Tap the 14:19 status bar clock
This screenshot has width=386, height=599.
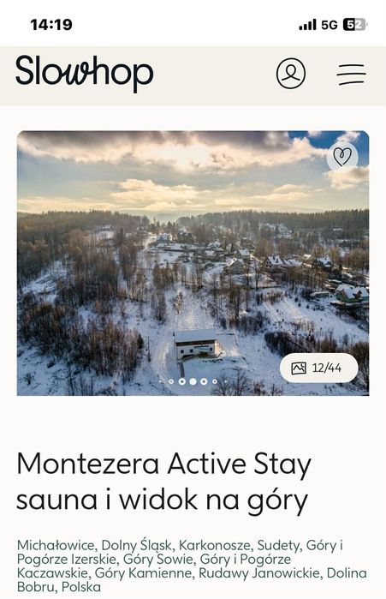(x=51, y=25)
